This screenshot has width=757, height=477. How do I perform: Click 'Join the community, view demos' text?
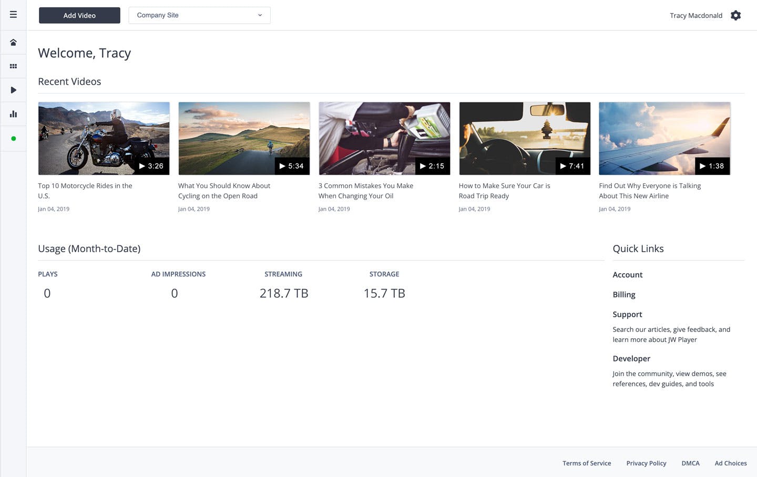tap(669, 379)
